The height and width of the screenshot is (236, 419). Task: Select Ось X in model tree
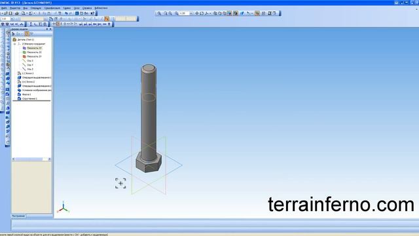(x=30, y=61)
